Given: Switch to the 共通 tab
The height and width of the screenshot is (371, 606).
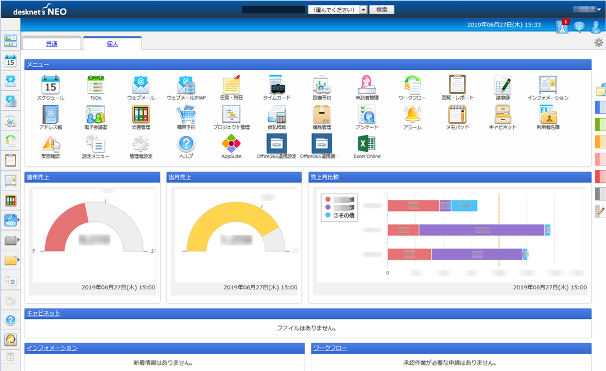Looking at the screenshot, I should pos(52,44).
